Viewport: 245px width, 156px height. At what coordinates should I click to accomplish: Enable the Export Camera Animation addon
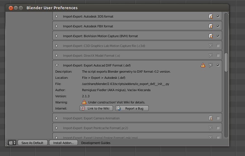pyautogui.click(x=218, y=118)
